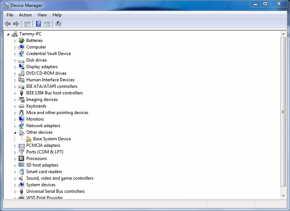Select the Monitors label
The image size is (290, 211).
[x=35, y=119]
